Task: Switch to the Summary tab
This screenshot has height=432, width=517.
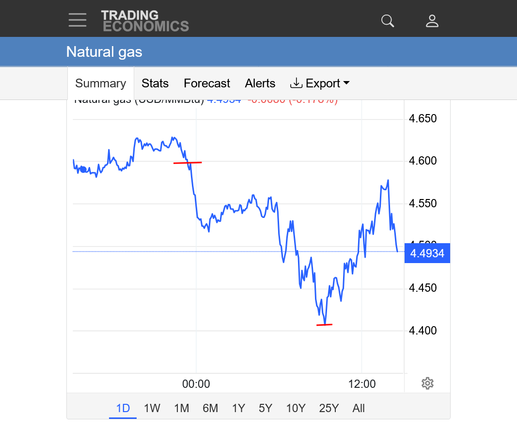Action: pos(100,83)
